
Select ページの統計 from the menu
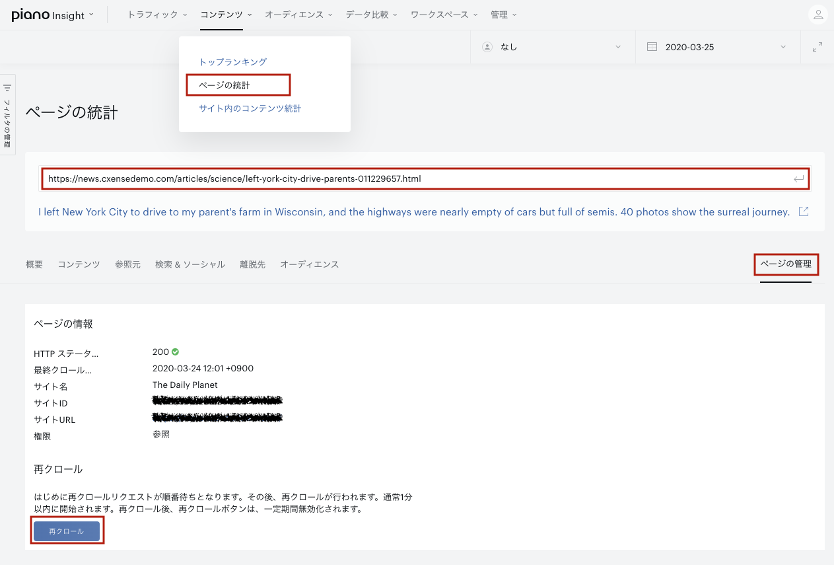[x=225, y=85]
